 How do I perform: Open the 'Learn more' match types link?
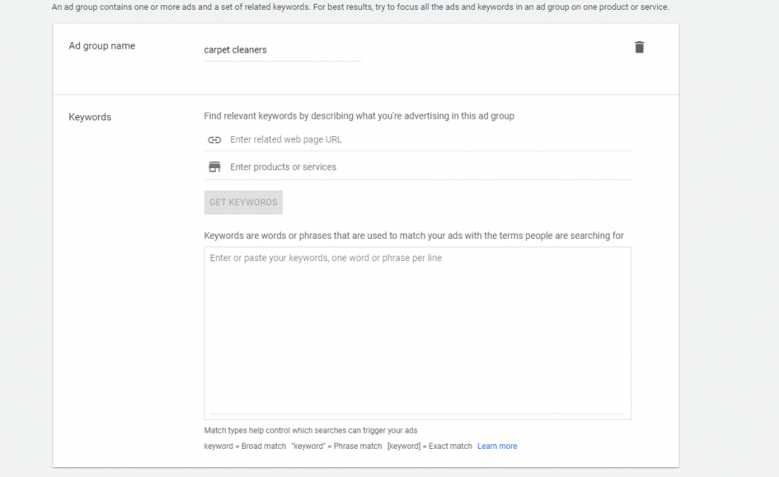pos(497,447)
